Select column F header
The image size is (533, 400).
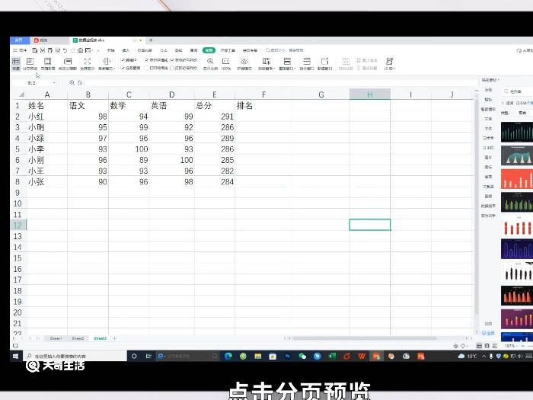pyautogui.click(x=263, y=94)
